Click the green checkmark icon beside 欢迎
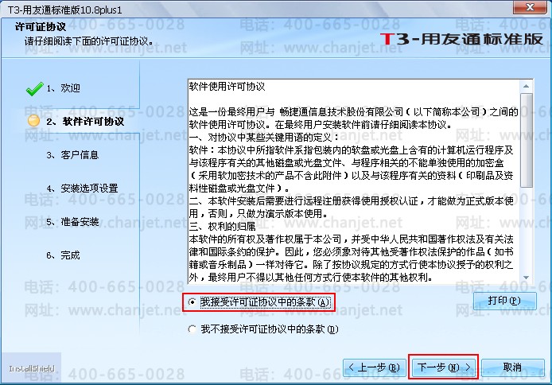552x385 pixels. pos(34,88)
